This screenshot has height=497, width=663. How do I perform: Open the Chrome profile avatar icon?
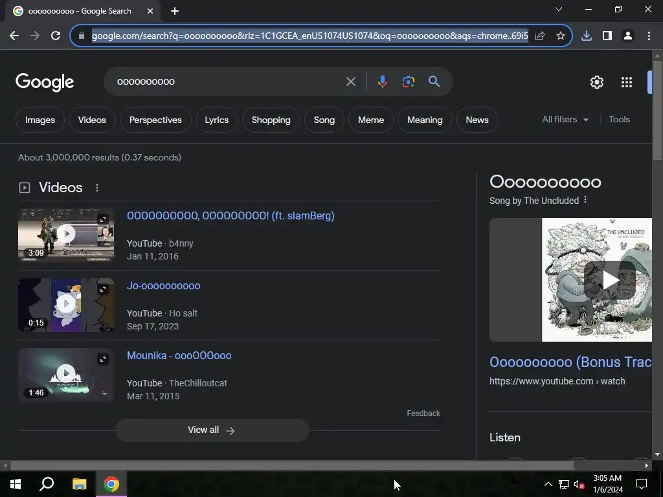click(x=628, y=36)
